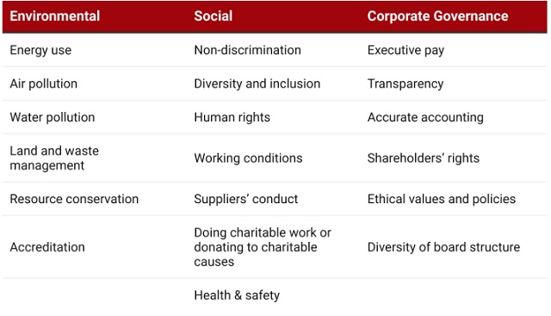Select the Resource conservation entry

(74, 199)
